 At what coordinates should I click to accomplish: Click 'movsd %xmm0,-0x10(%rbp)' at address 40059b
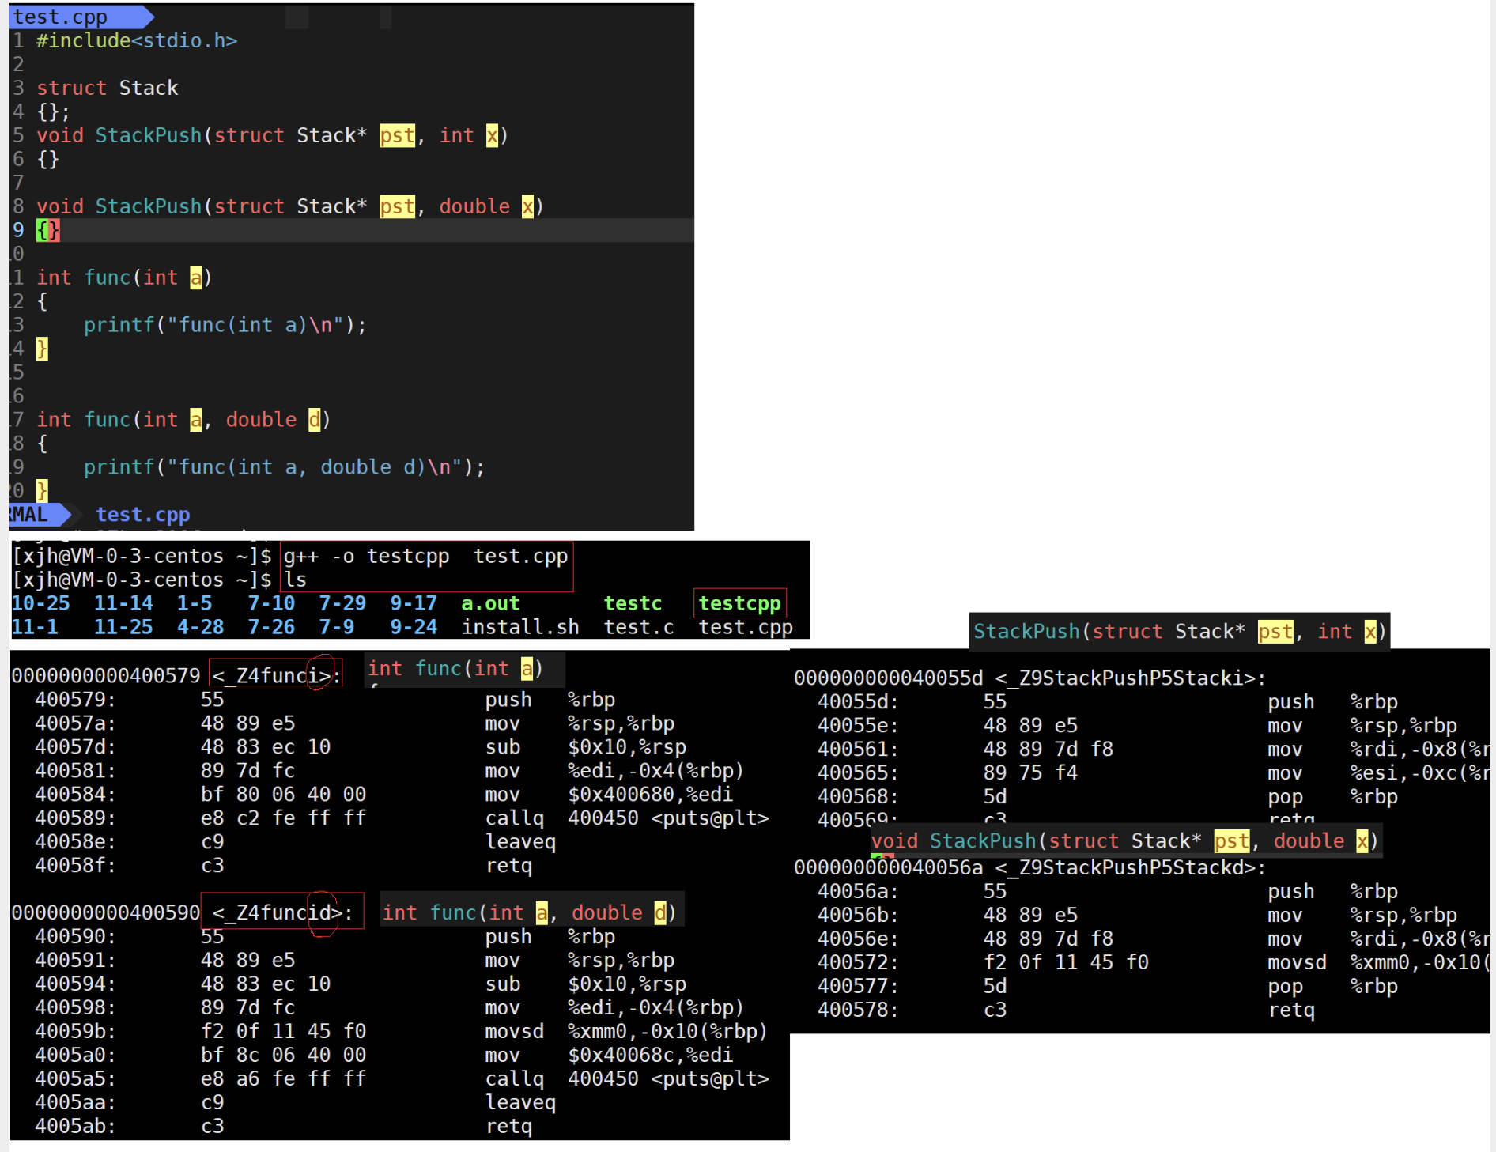click(627, 1031)
